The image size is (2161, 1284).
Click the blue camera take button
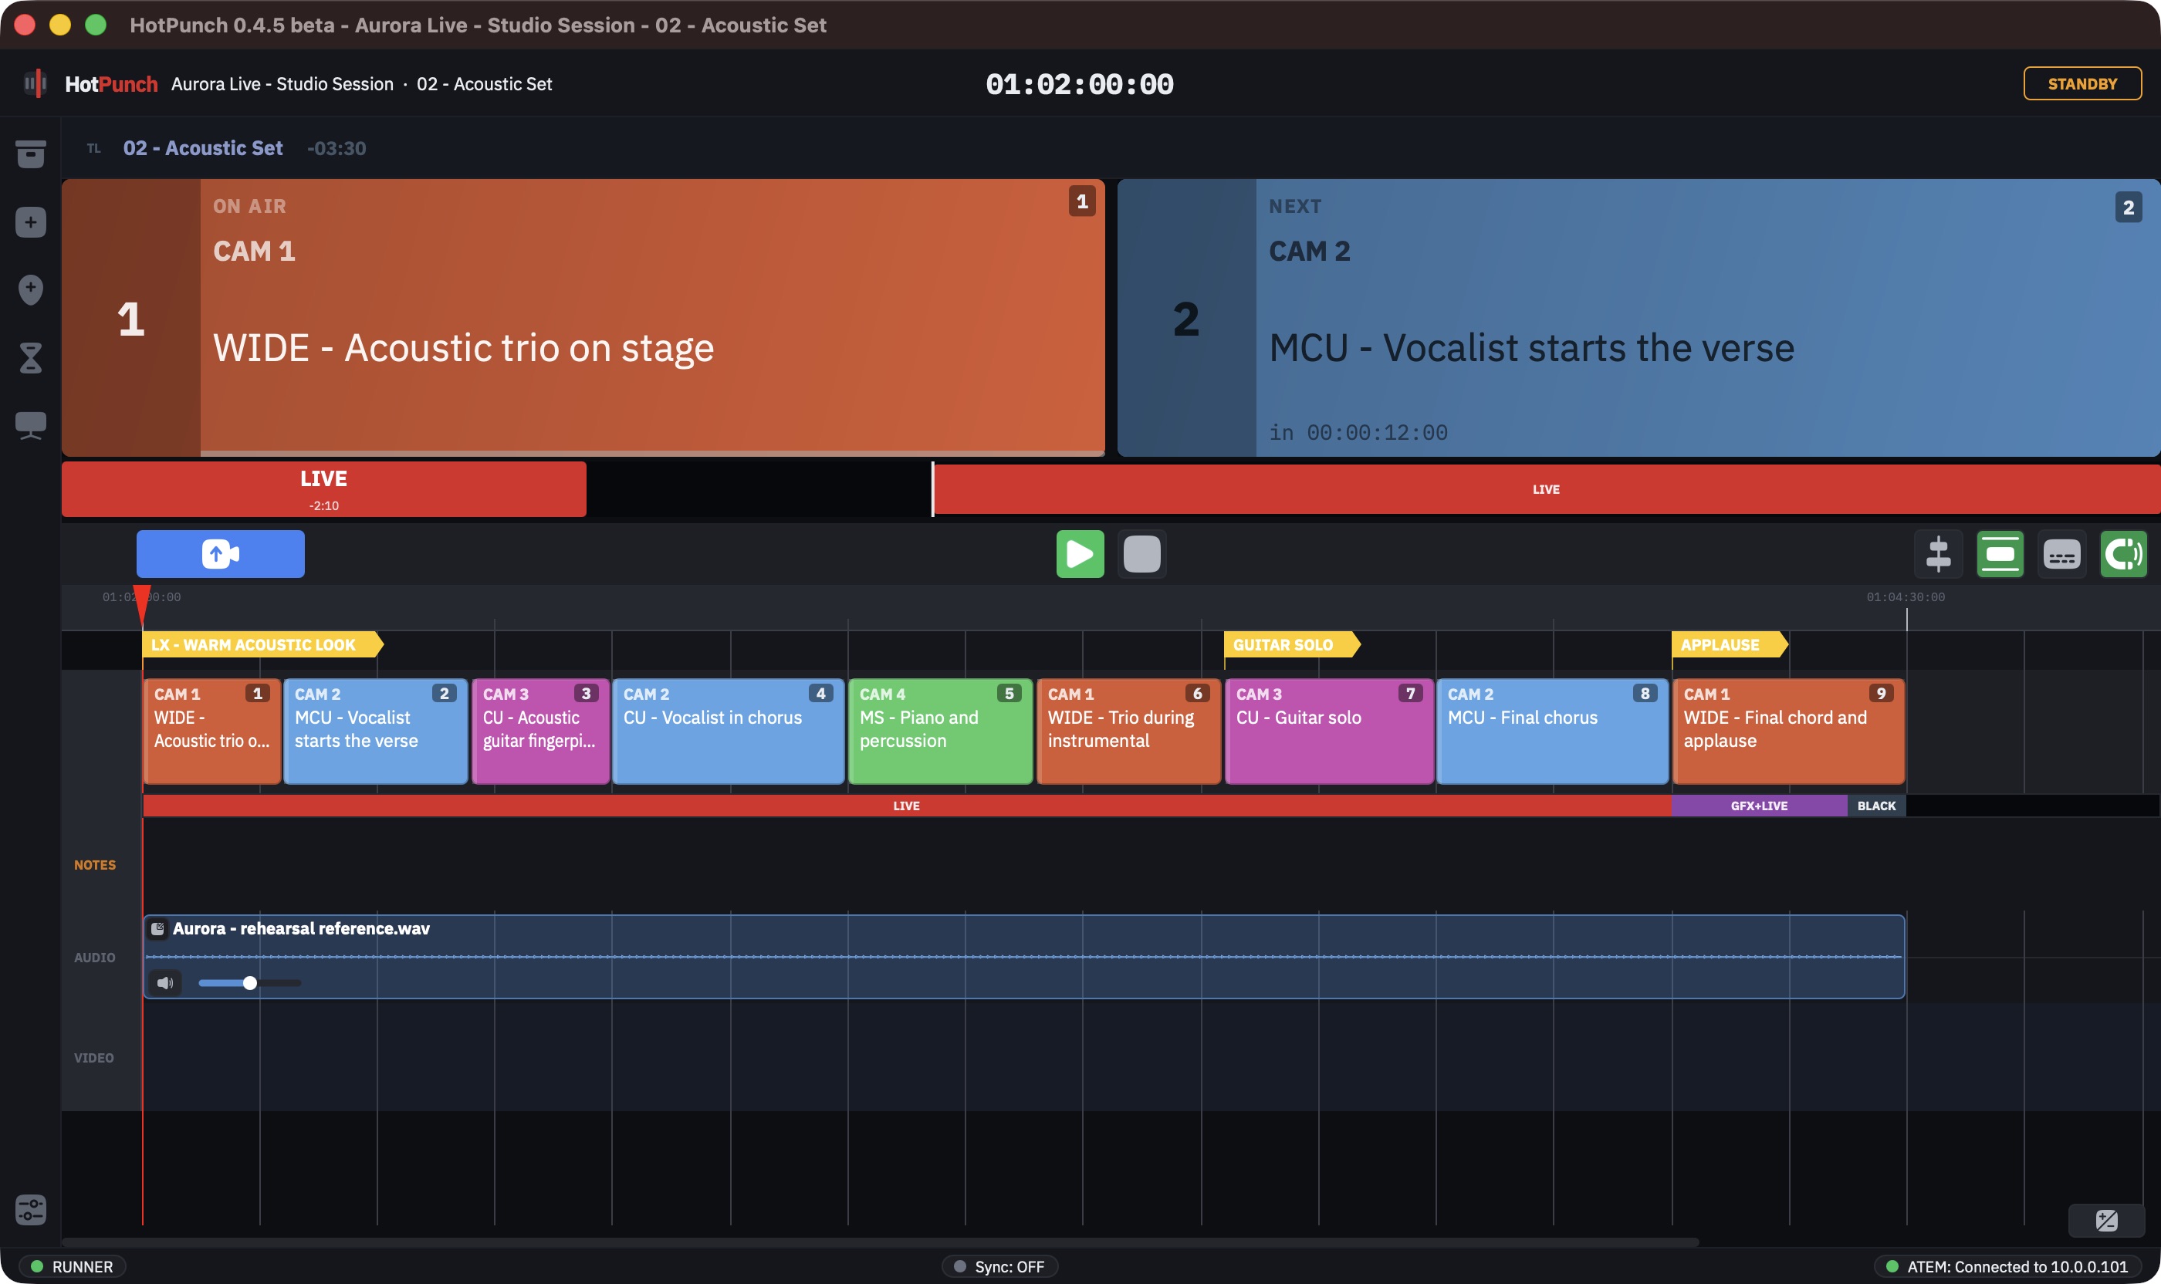coord(220,554)
